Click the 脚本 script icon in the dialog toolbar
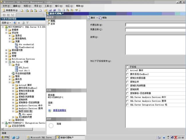The image size is (186, 140). [x=89, y=18]
